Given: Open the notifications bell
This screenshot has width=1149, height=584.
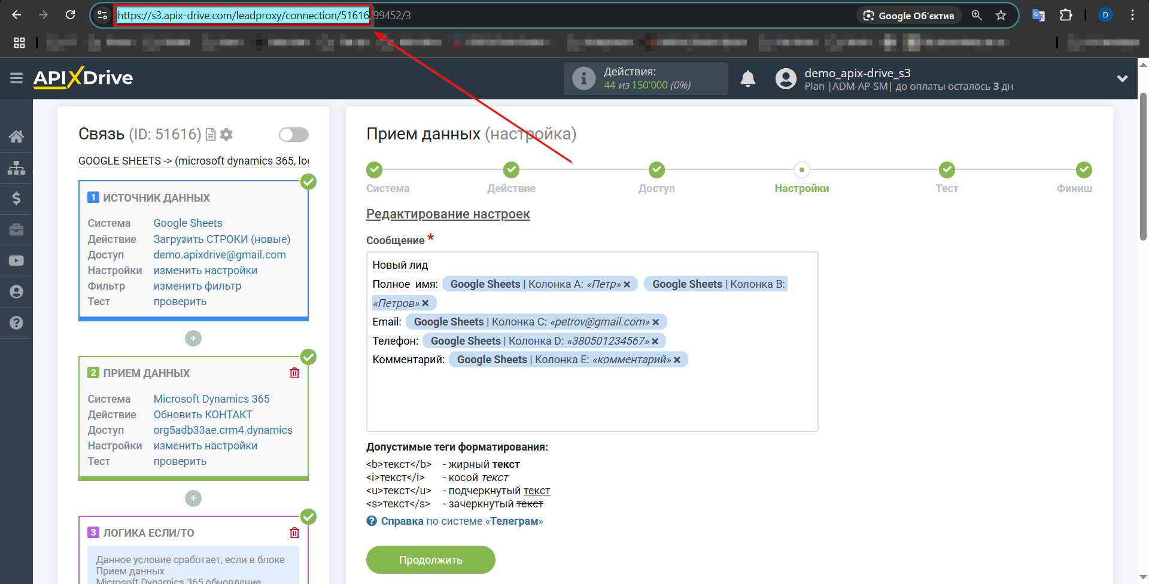Looking at the screenshot, I should (748, 78).
